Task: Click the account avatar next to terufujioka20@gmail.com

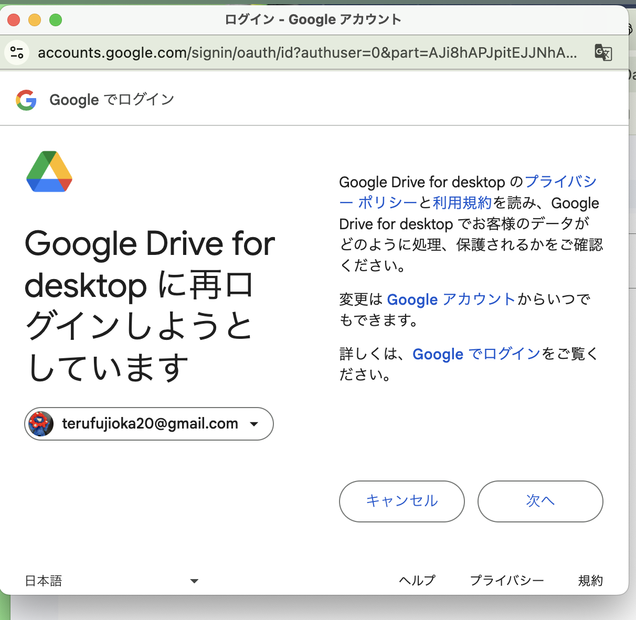Action: tap(41, 424)
